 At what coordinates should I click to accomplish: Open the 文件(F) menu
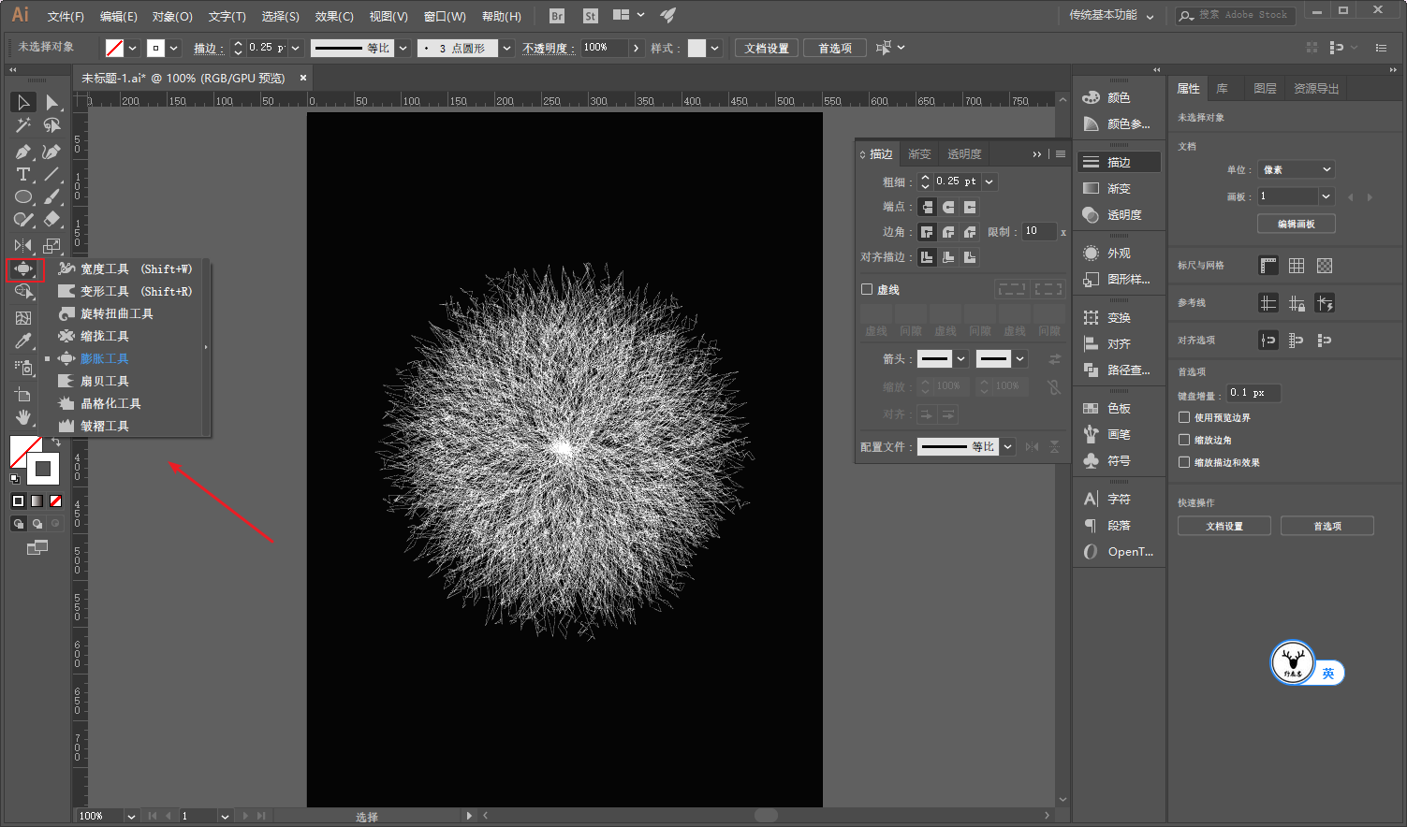click(66, 16)
